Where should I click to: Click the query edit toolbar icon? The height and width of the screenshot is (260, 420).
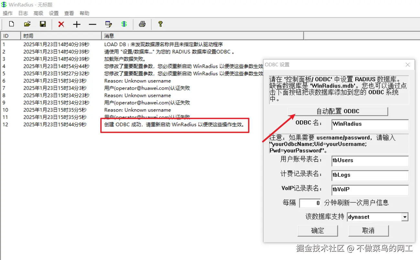click(x=109, y=24)
